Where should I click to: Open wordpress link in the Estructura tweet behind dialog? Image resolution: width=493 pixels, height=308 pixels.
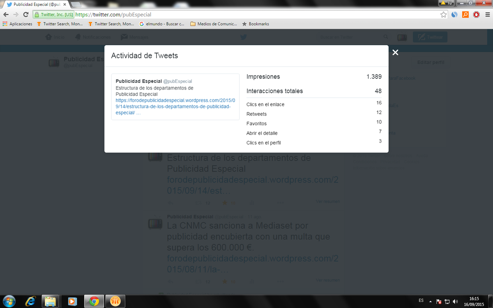(252, 186)
